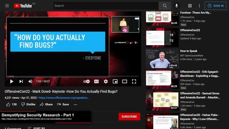Open MIT OpenCourseWare channel name

pos(191,56)
